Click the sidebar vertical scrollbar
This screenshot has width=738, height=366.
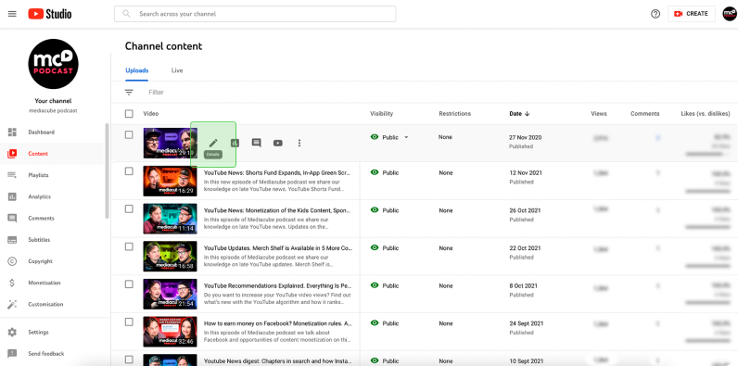click(107, 170)
